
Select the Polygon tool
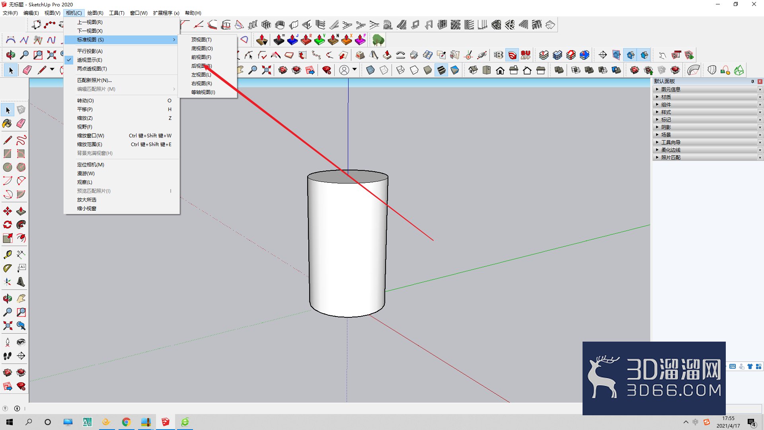pyautogui.click(x=21, y=167)
